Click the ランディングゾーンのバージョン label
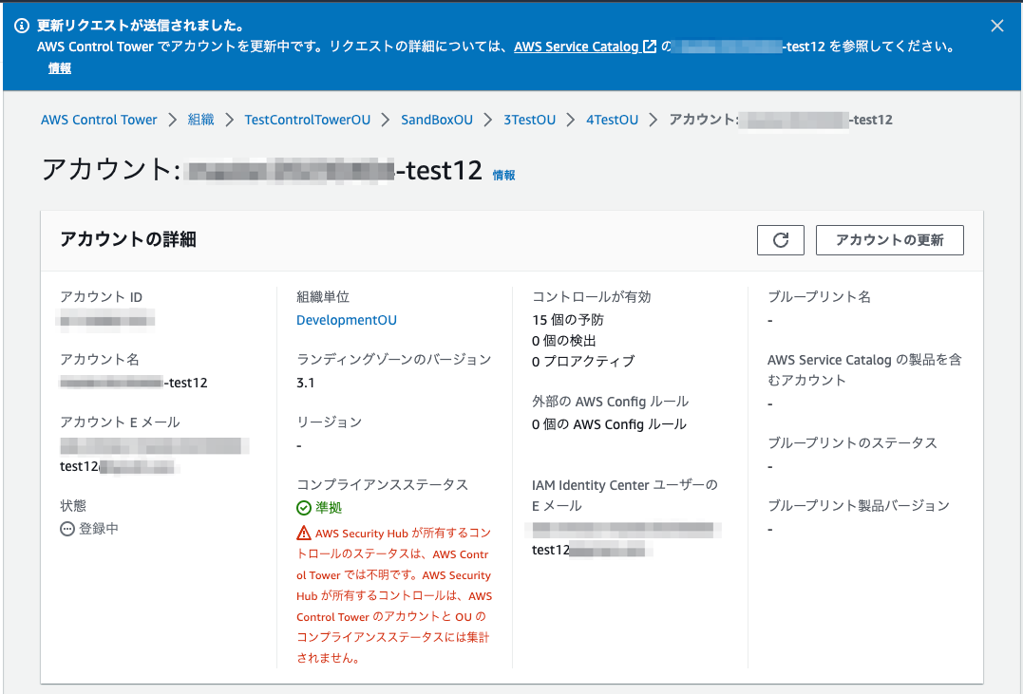This screenshot has width=1023, height=694. coord(393,360)
